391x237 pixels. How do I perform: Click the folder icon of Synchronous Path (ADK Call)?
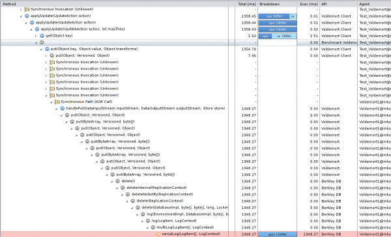point(57,102)
